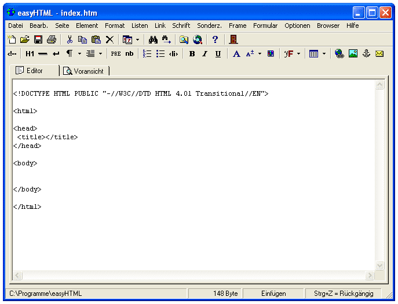398x304 pixels.
Task: Insert an email link via envelope icon
Action: (x=379, y=54)
